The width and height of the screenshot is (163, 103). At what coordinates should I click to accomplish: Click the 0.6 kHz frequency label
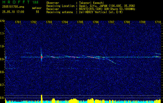click(2, 98)
